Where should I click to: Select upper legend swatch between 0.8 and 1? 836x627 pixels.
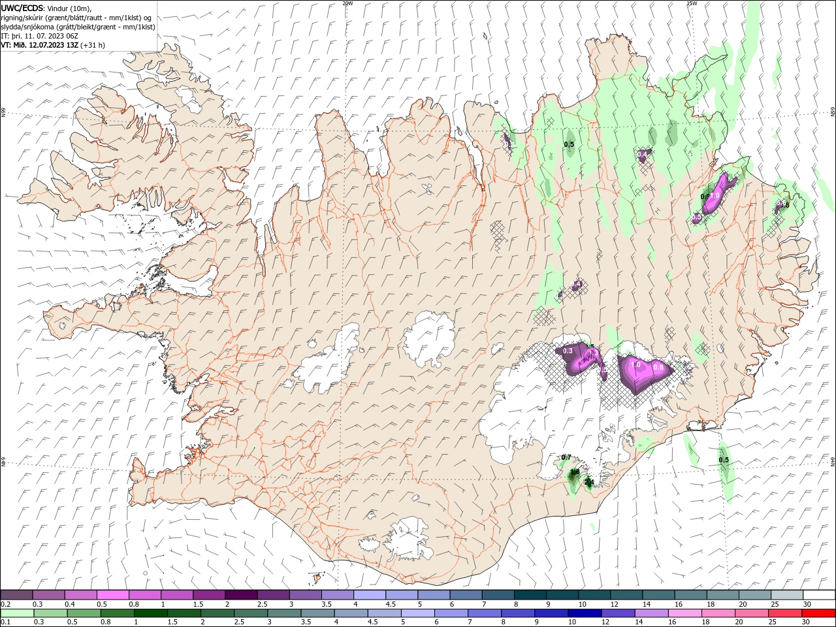coord(145,595)
